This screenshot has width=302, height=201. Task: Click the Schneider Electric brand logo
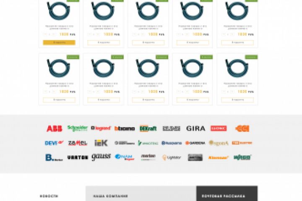[78, 128]
